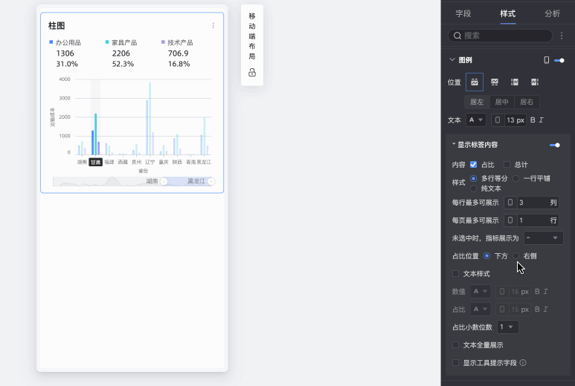
Task: Click the 甘肃 axis label in chart
Action: tap(95, 162)
